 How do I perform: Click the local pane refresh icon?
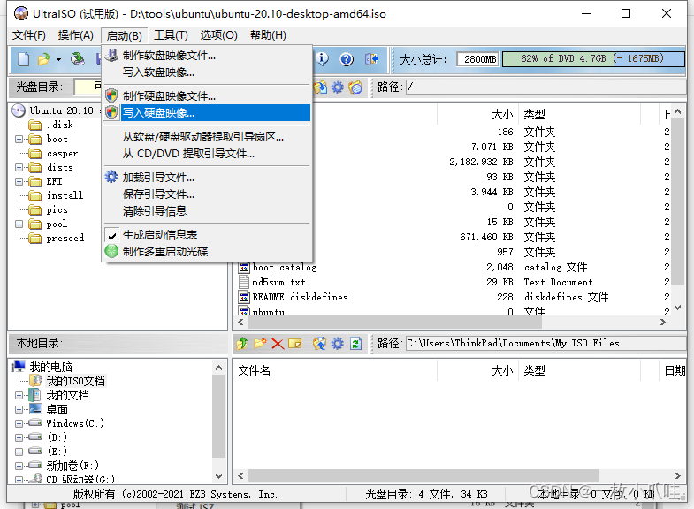pyautogui.click(x=355, y=343)
